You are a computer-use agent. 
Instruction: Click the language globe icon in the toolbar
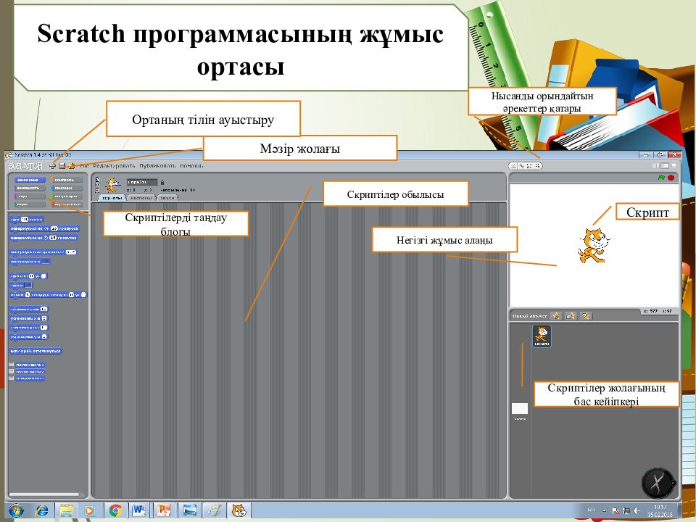point(52,165)
